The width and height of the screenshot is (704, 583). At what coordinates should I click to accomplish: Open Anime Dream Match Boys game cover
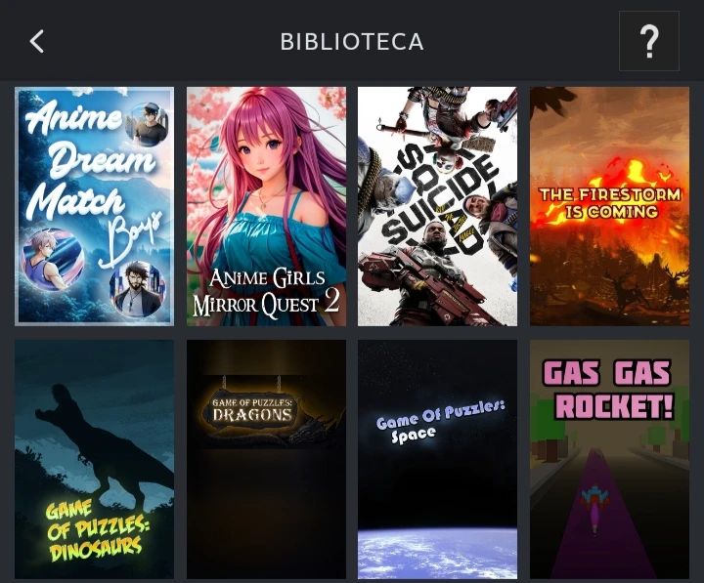[94, 206]
